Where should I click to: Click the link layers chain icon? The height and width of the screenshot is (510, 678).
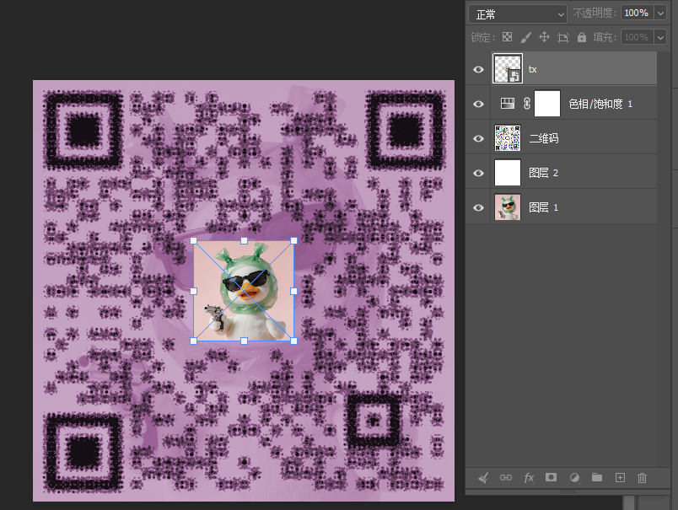506,478
